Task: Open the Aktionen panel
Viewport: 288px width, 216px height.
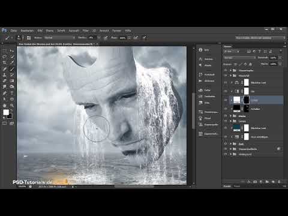Action: click(206, 81)
